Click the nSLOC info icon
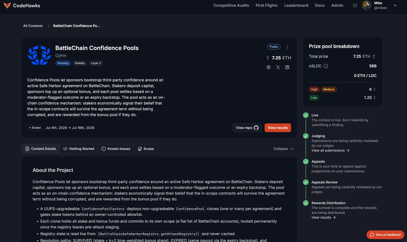The height and width of the screenshot is (242, 407). pos(326,66)
